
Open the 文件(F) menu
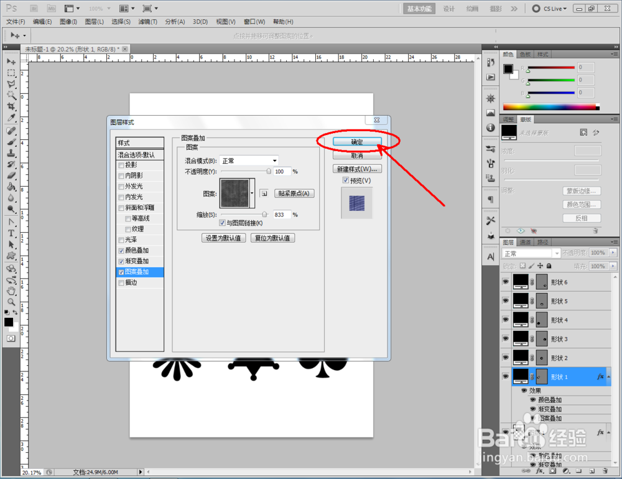tap(16, 22)
